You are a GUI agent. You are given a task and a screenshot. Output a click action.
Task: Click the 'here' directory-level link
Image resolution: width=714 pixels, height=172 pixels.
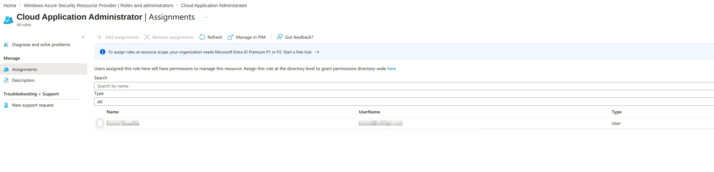point(391,69)
